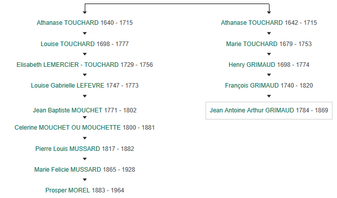Screen dimensions: 337x198
Task: Click the arrow above Jean Antoine Arthur GRIMAUD
Action: tap(269, 96)
